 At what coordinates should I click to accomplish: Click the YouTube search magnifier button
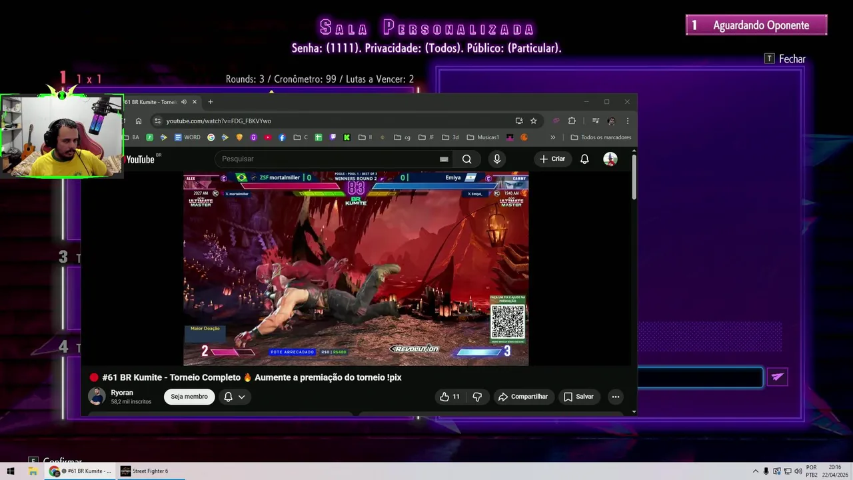click(466, 159)
